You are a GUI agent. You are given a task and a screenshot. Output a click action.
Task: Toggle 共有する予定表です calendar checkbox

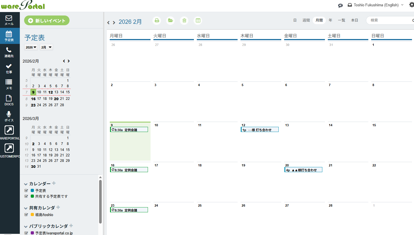[x=26, y=196]
